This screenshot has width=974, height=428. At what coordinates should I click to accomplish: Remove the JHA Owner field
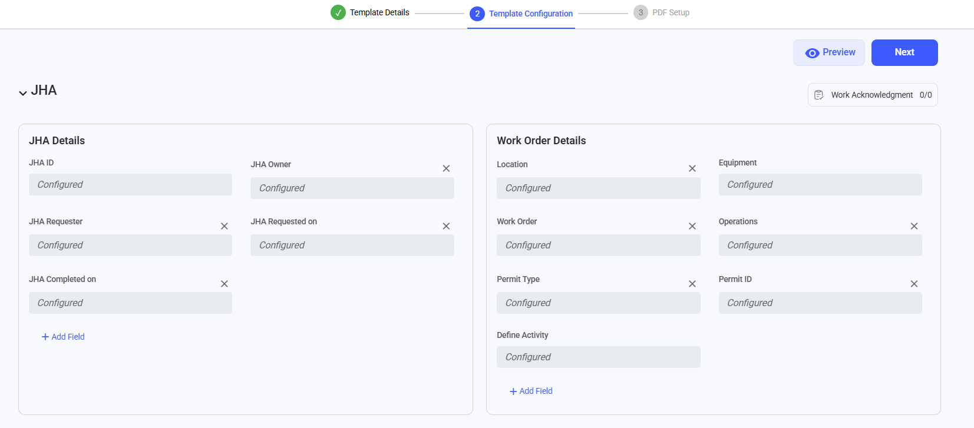click(x=446, y=168)
